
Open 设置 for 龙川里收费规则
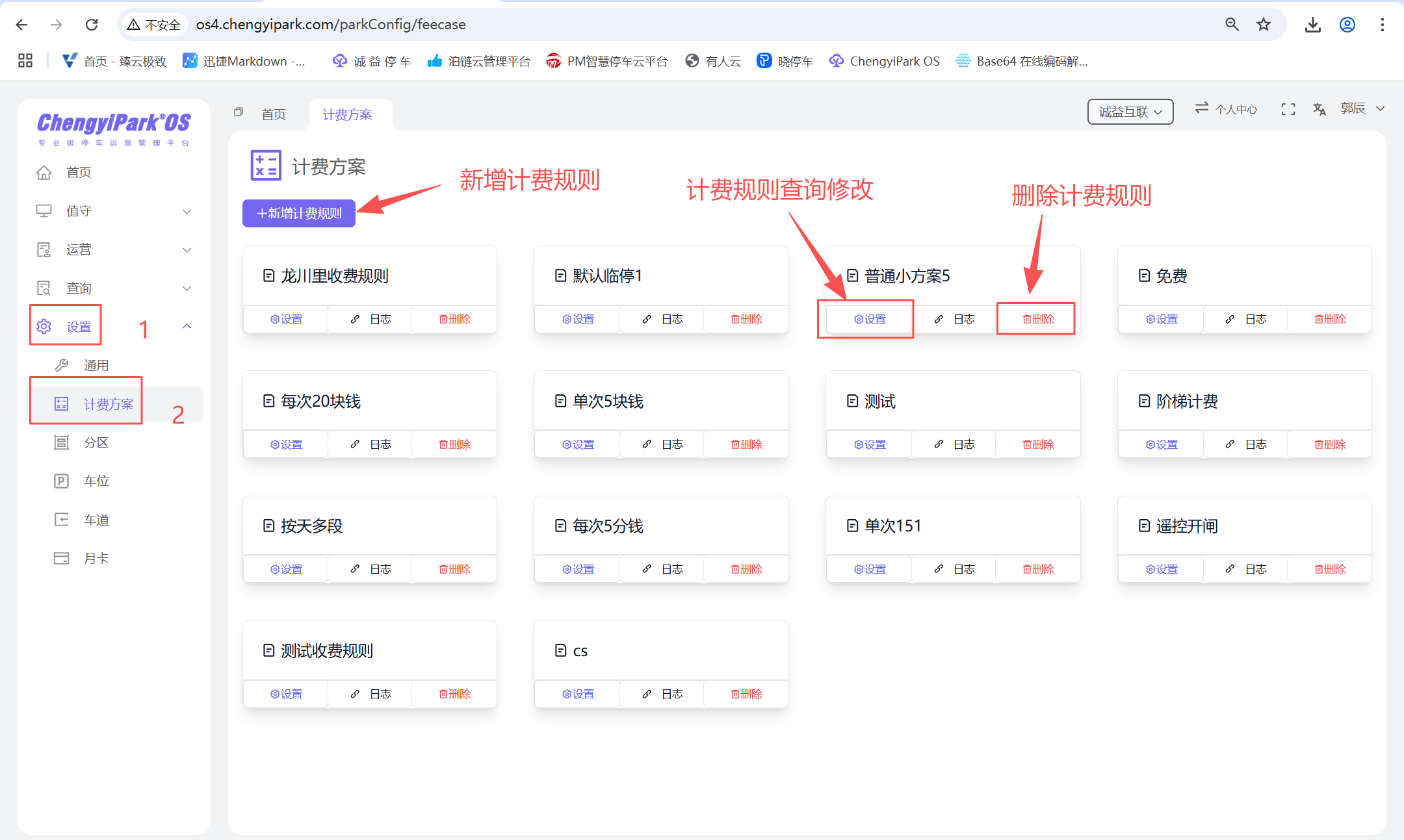tap(285, 318)
